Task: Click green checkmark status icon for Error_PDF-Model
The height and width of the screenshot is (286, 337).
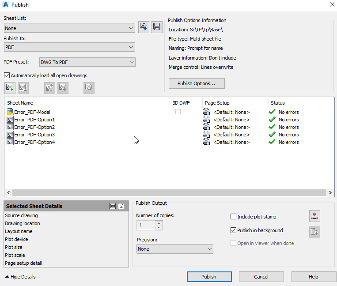Action: click(272, 112)
